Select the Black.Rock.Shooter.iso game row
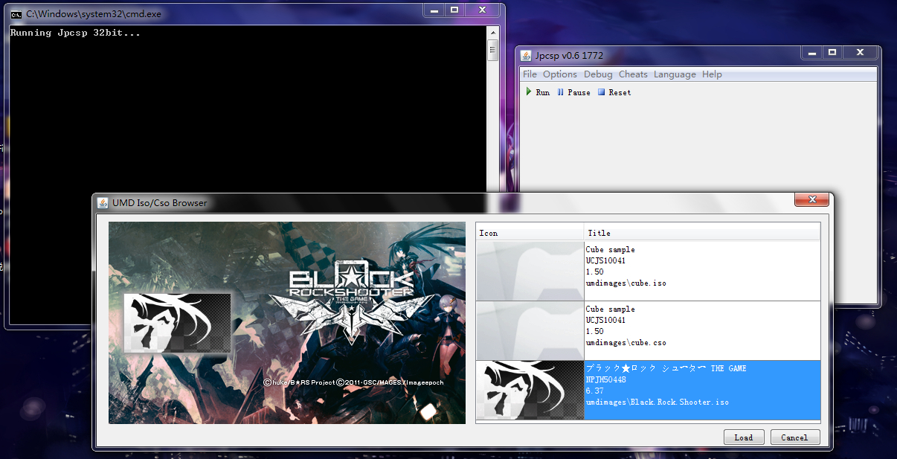897x459 pixels. (x=648, y=390)
